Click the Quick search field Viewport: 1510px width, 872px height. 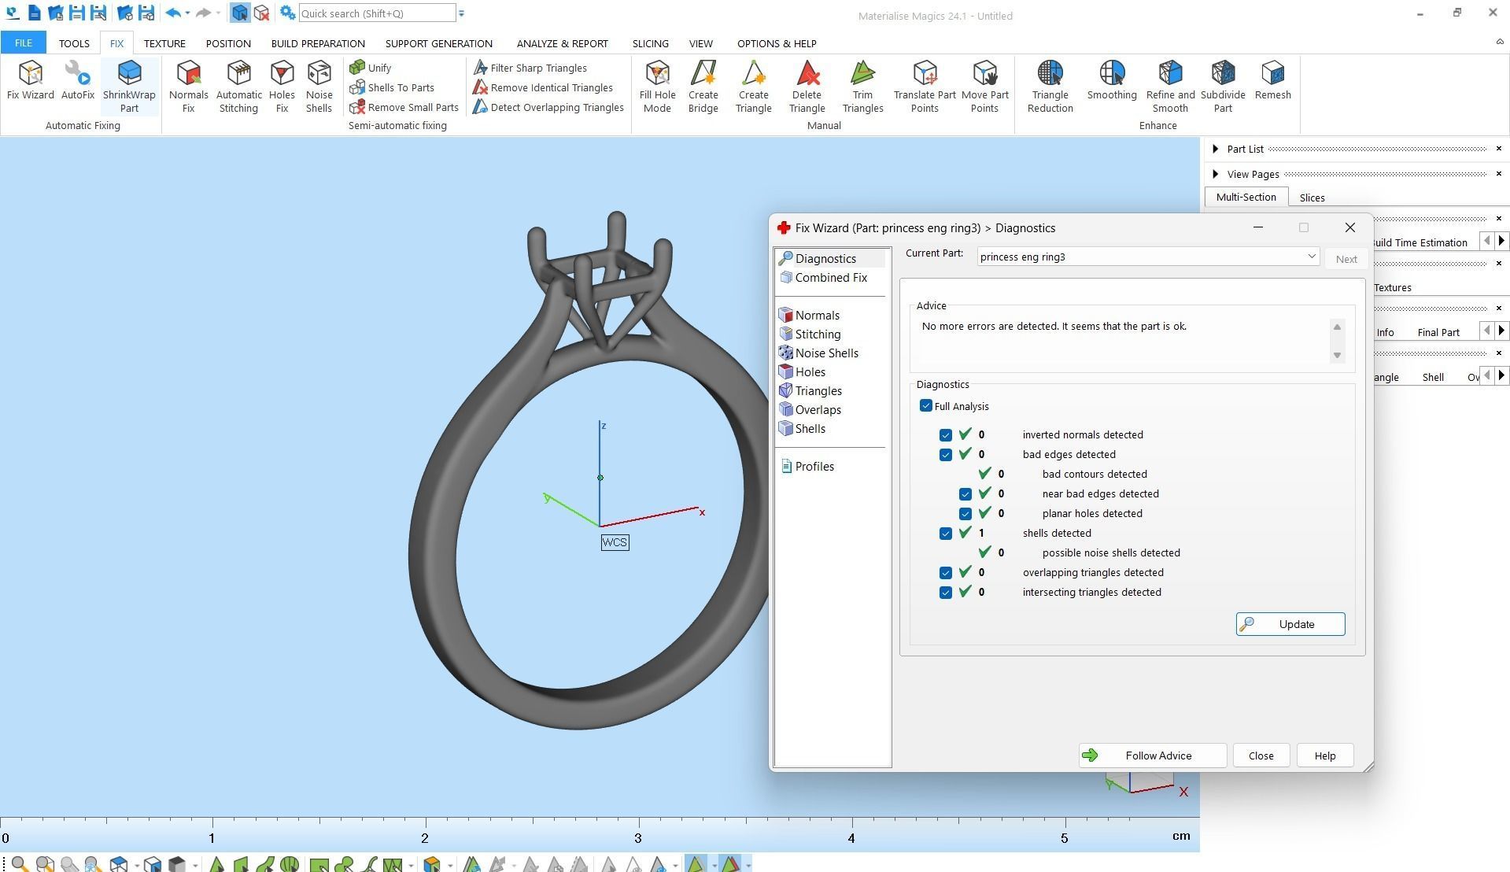[377, 13]
